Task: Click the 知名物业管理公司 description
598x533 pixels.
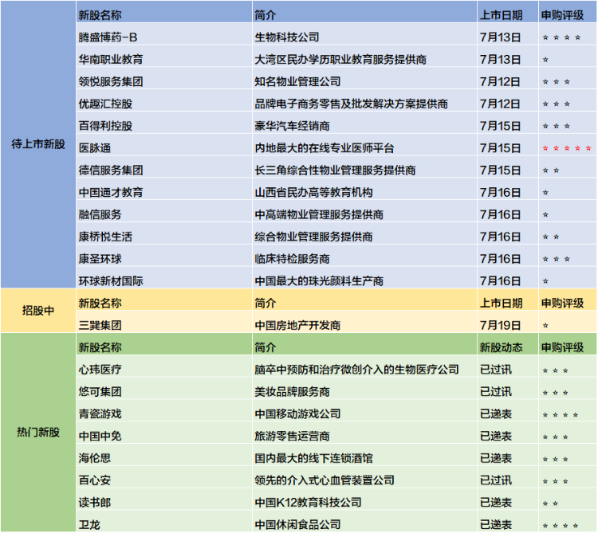Action: (297, 81)
